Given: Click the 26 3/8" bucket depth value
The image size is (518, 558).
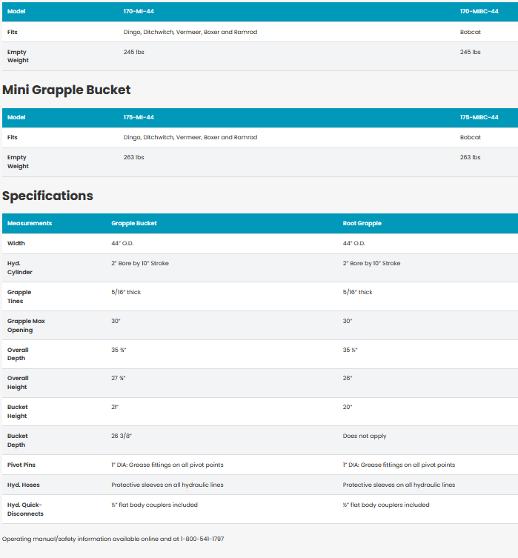Looking at the screenshot, I should pos(122,436).
